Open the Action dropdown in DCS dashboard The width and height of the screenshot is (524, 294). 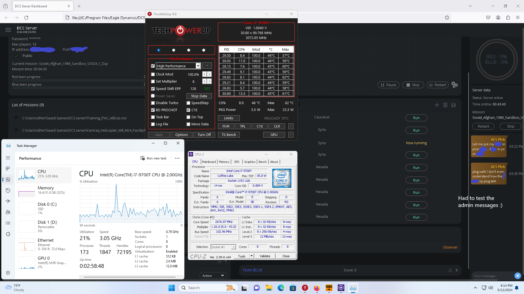point(213,275)
